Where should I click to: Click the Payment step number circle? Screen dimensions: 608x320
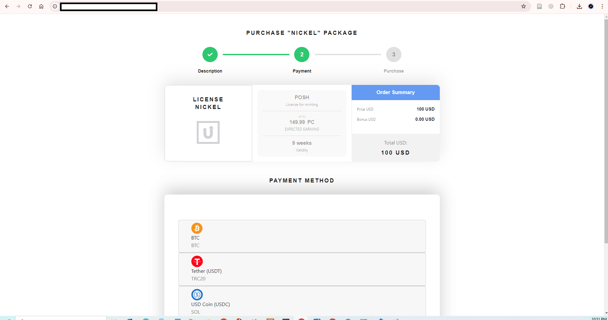point(302,54)
